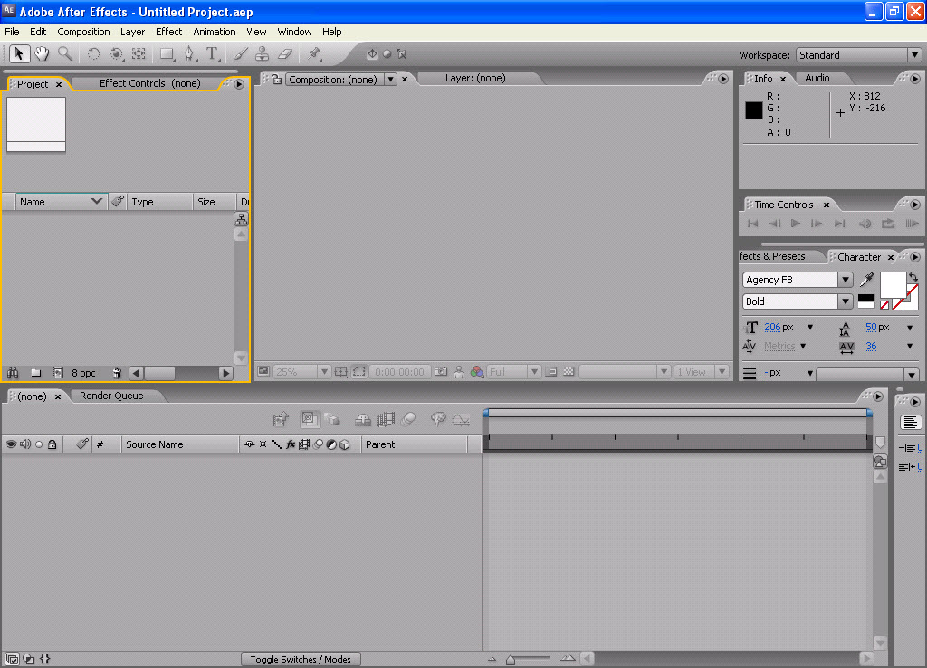Select the Selection arrow tool
The image size is (927, 668).
[19, 54]
